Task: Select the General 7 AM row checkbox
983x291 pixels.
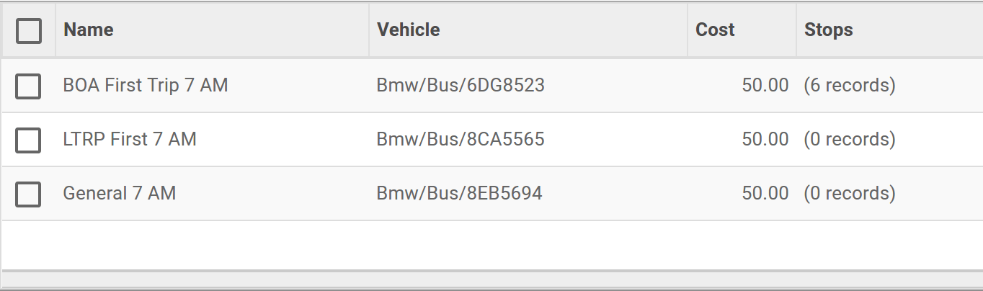Action: 28,194
